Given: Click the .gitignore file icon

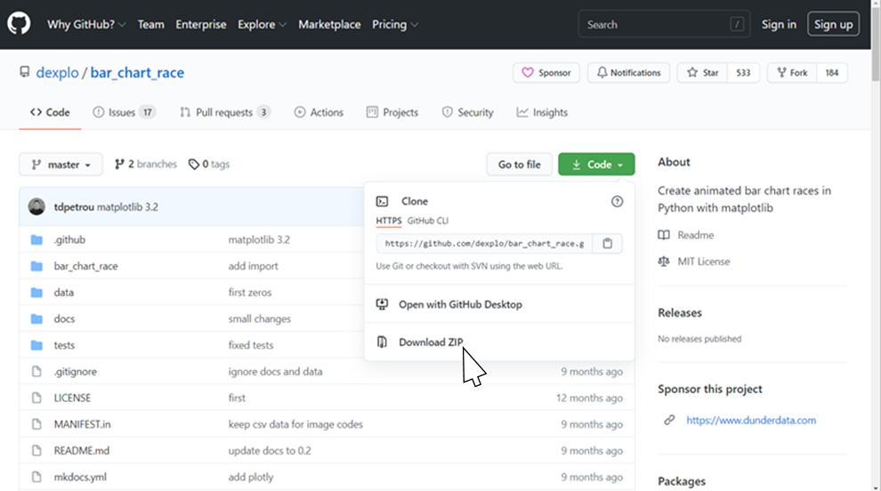Looking at the screenshot, I should [x=36, y=371].
